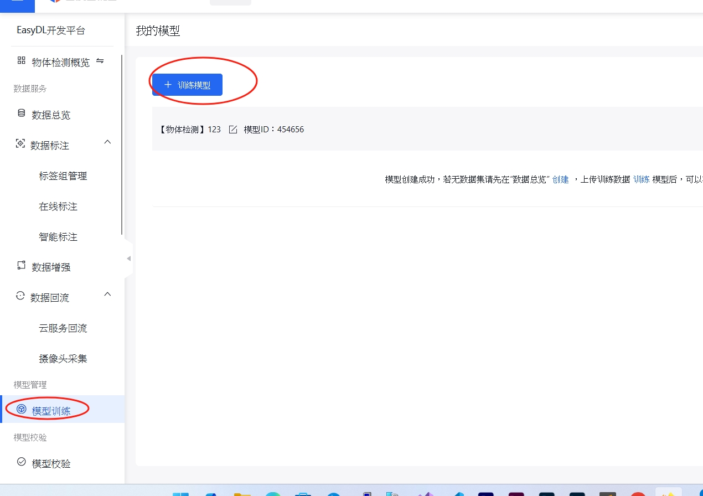The image size is (703, 496).
Task: Click the EasyDL开发平台 sidebar heading
Action: [x=51, y=30]
